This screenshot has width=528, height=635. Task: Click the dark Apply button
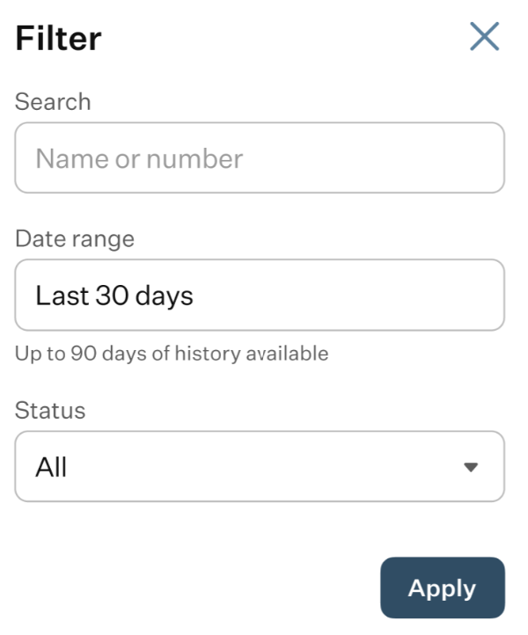tap(443, 588)
